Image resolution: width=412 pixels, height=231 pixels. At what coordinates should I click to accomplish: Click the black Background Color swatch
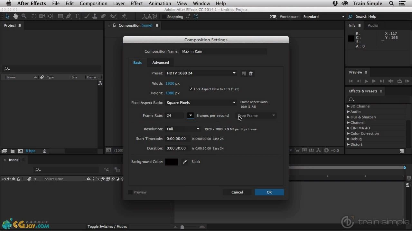point(172,162)
